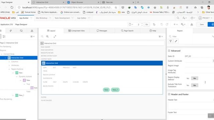Open the create plus menu dropdown
This screenshot has width=214, height=120.
[176, 24]
